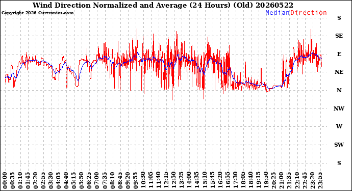Screen dimensions: 352x191
Task: Click the '14:00' time axis label
Action: pos(189,180)
